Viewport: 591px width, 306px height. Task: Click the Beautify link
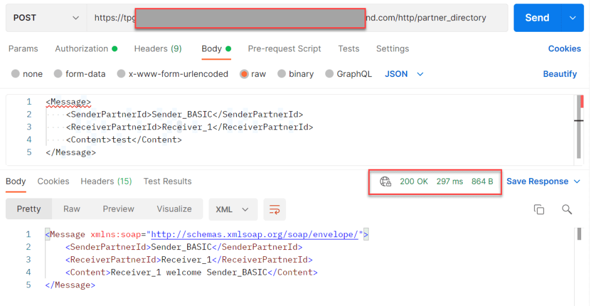(559, 74)
